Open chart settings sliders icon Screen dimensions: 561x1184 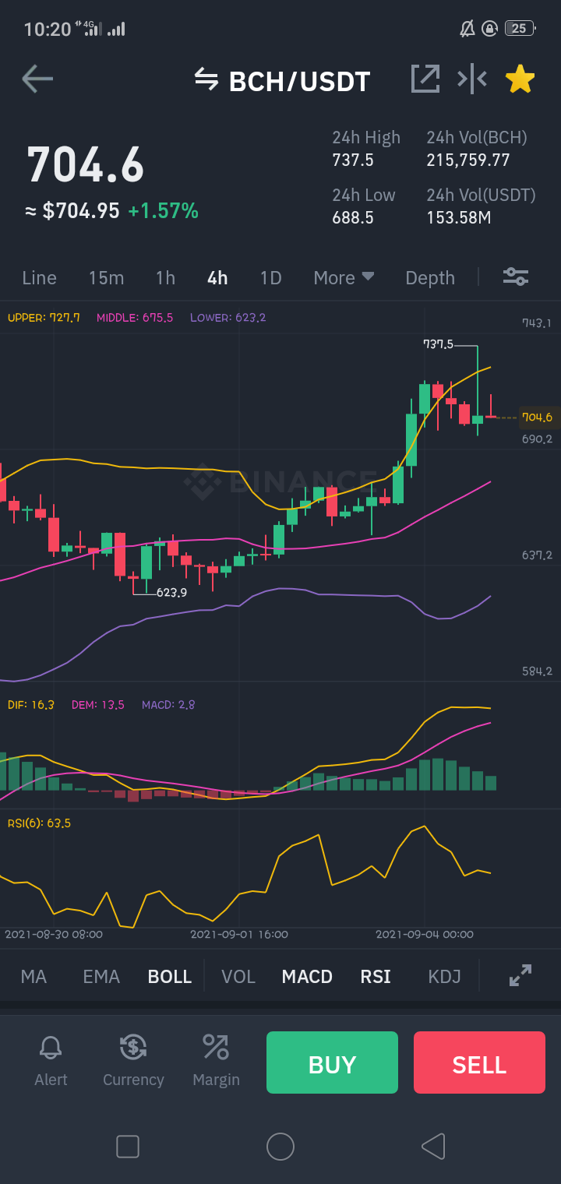pyautogui.click(x=516, y=277)
